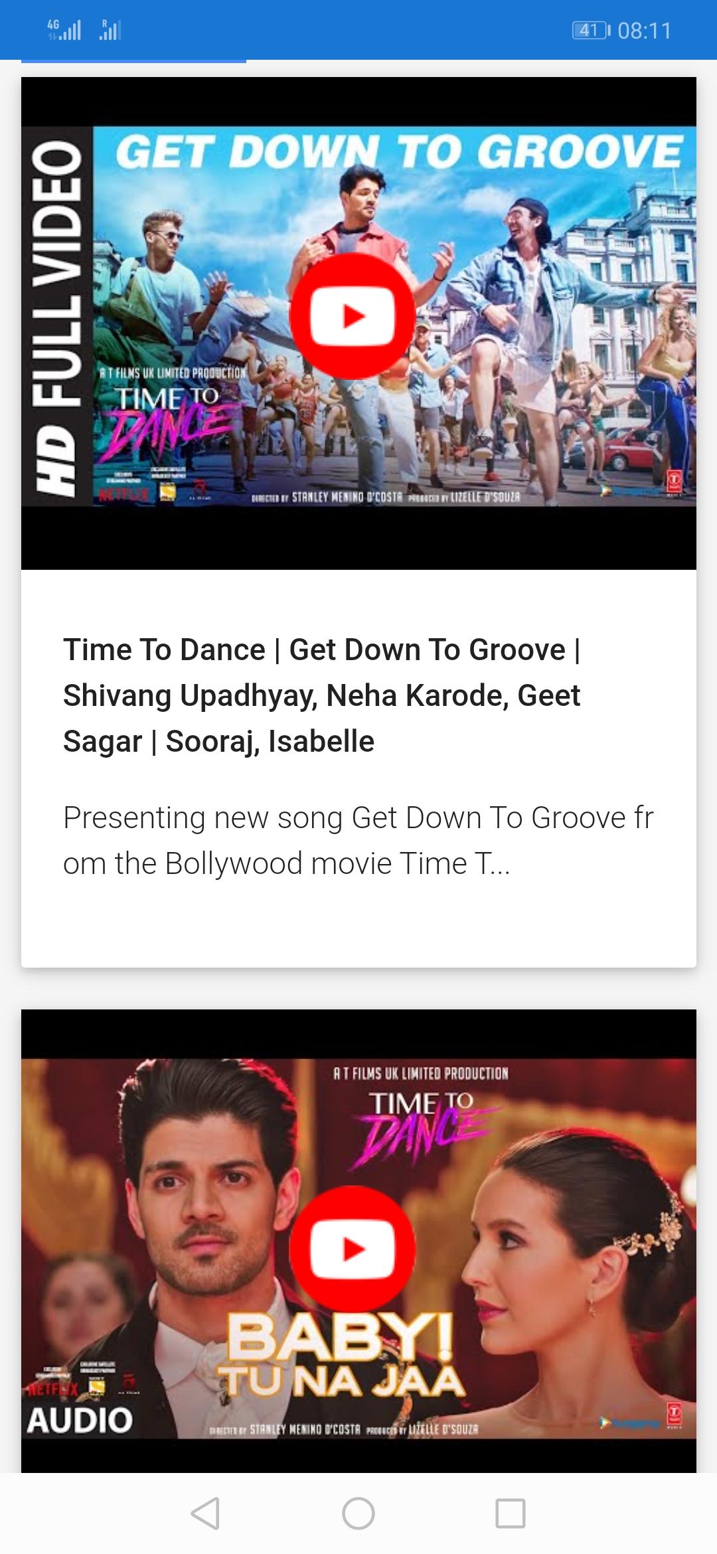The height and width of the screenshot is (1554, 717).
Task: Tap the T-Series logo on second thumbnail
Action: pos(675,1414)
